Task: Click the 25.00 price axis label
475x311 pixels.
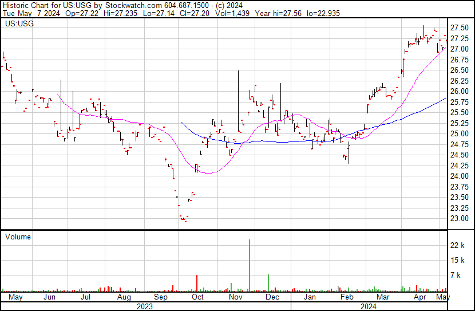Action: (x=459, y=133)
